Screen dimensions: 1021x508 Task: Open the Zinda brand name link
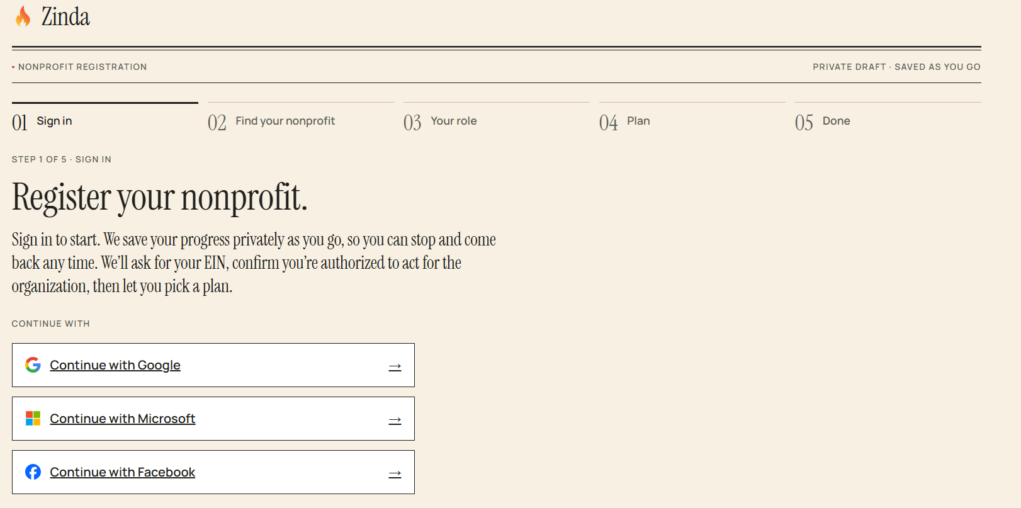(65, 17)
